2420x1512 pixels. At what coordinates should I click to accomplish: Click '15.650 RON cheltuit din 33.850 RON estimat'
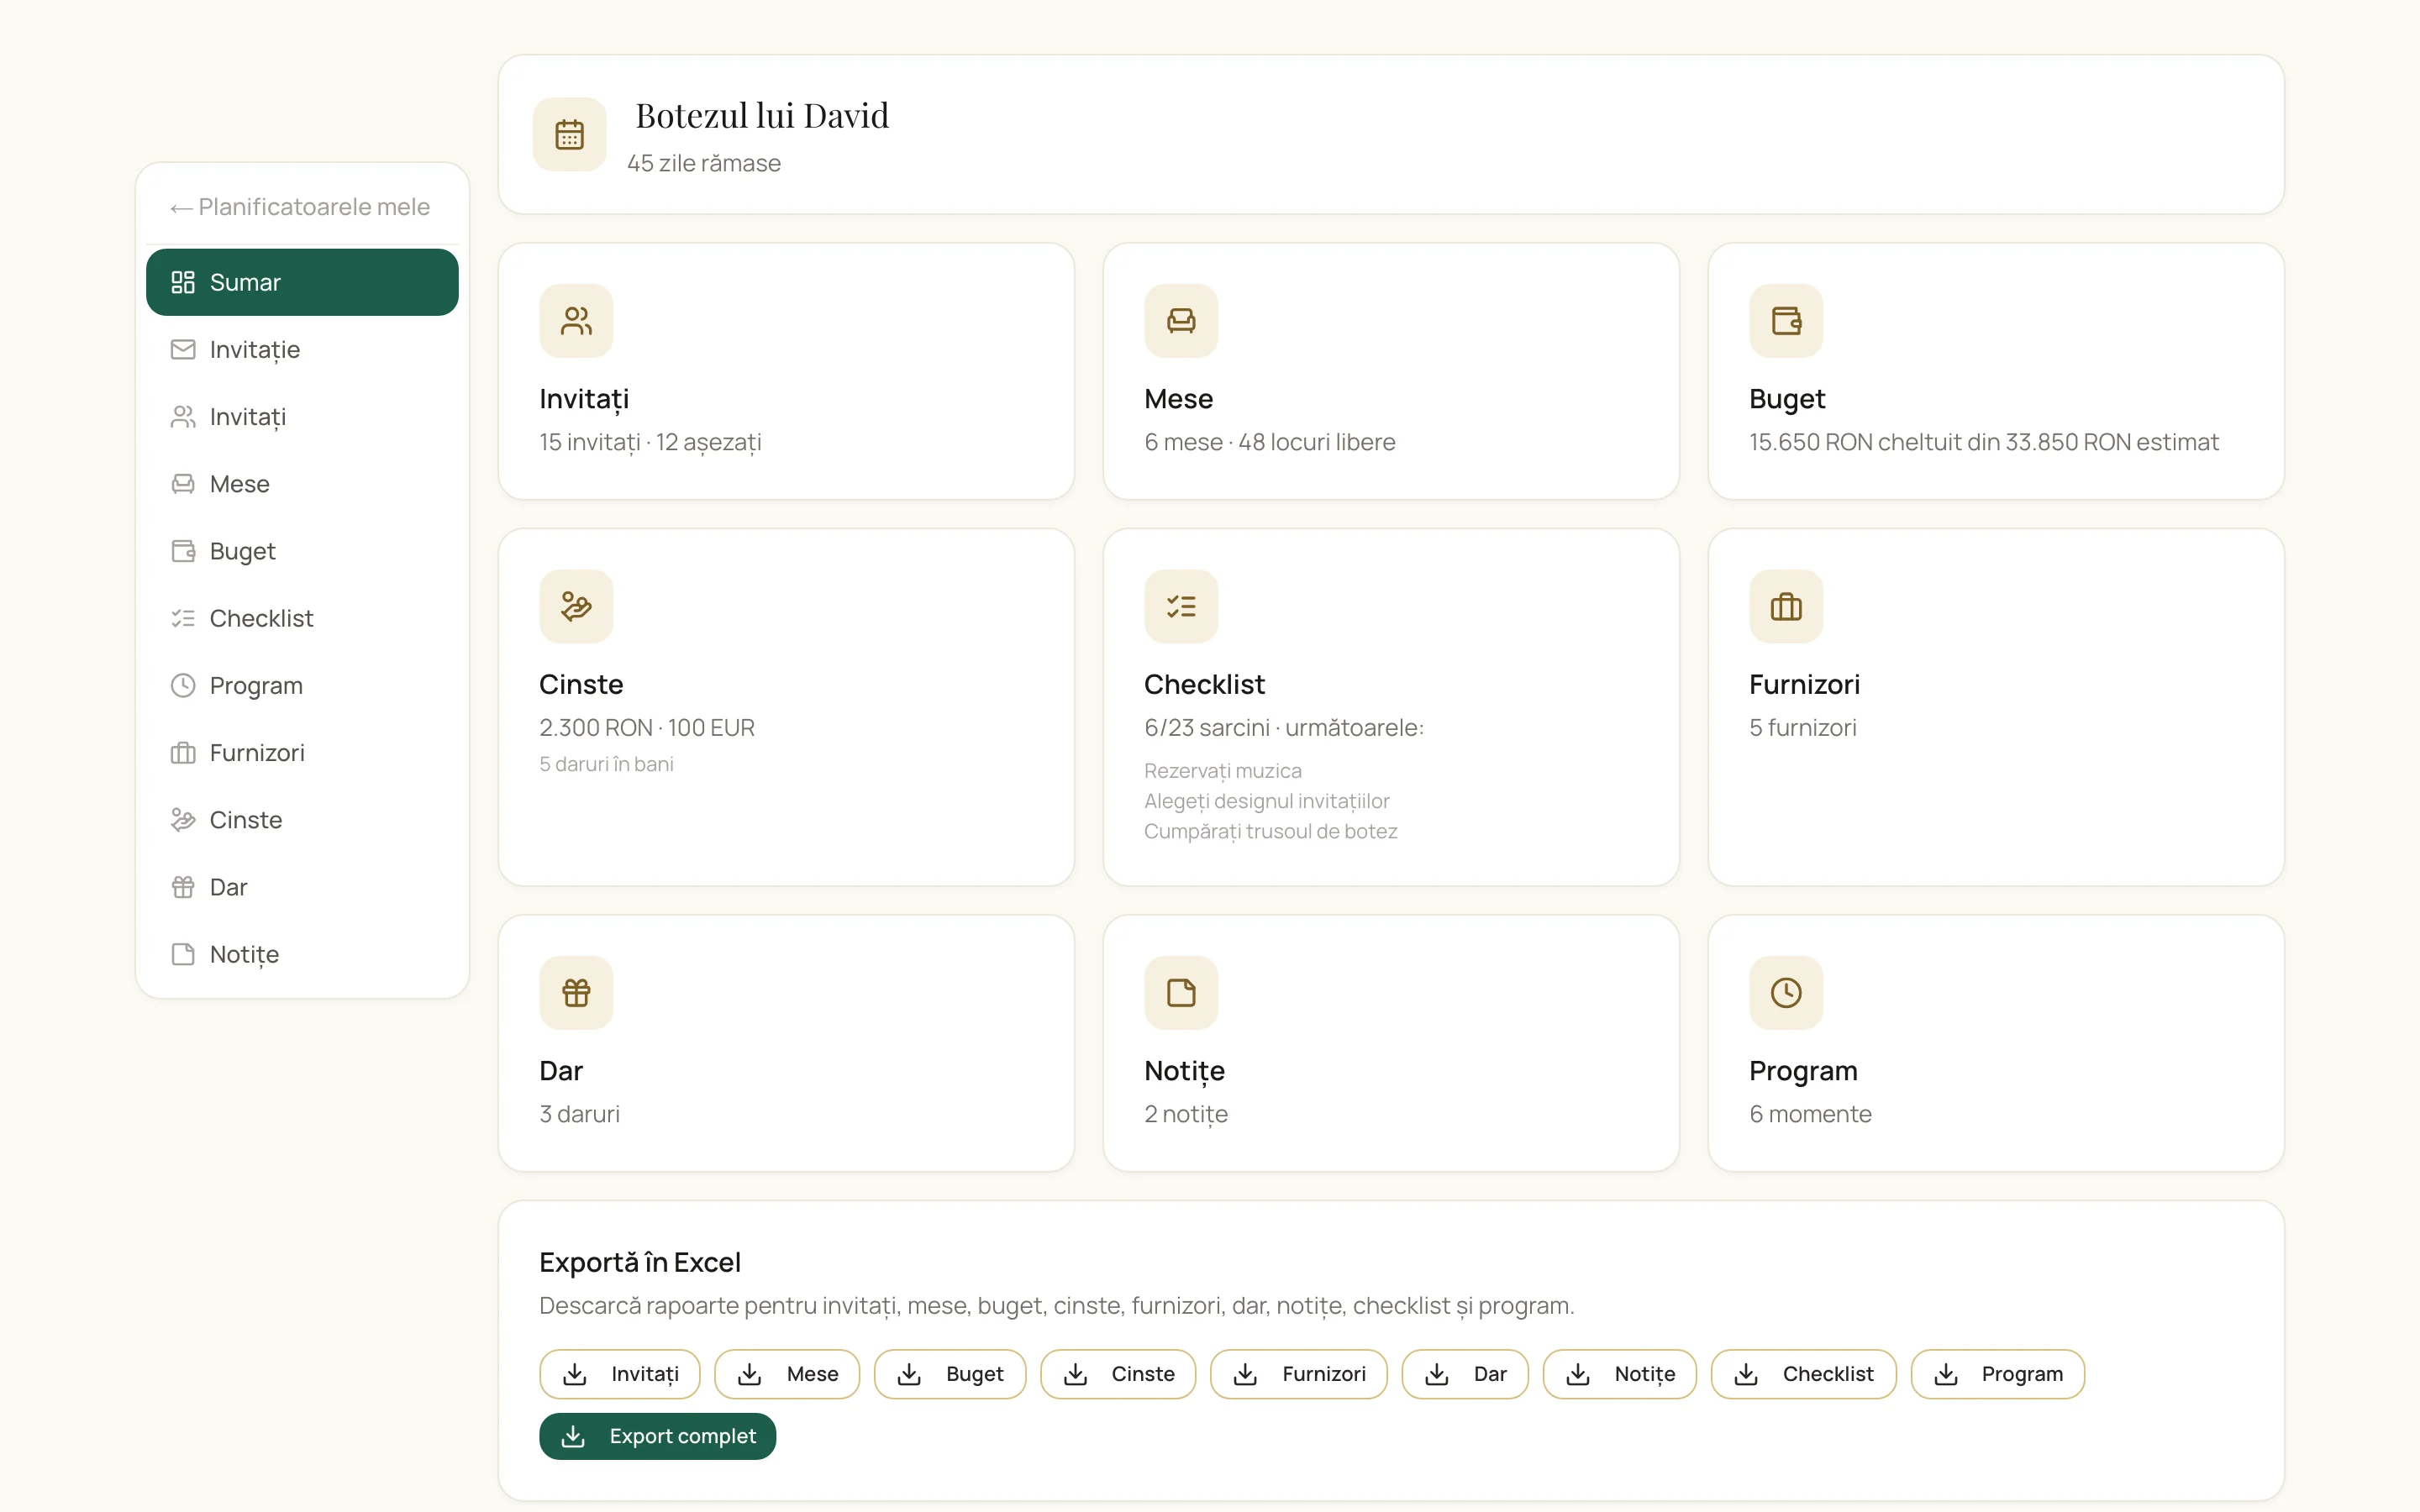(1984, 442)
